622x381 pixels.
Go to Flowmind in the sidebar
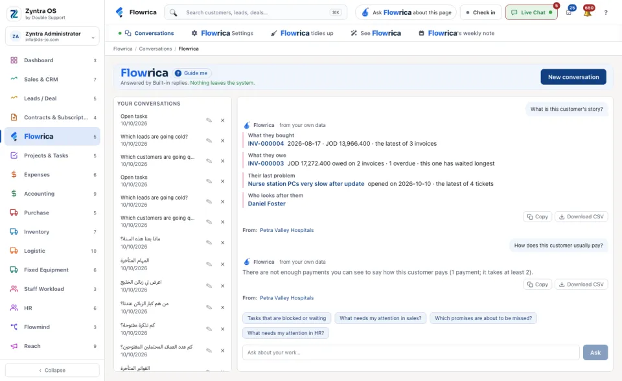click(x=52, y=327)
